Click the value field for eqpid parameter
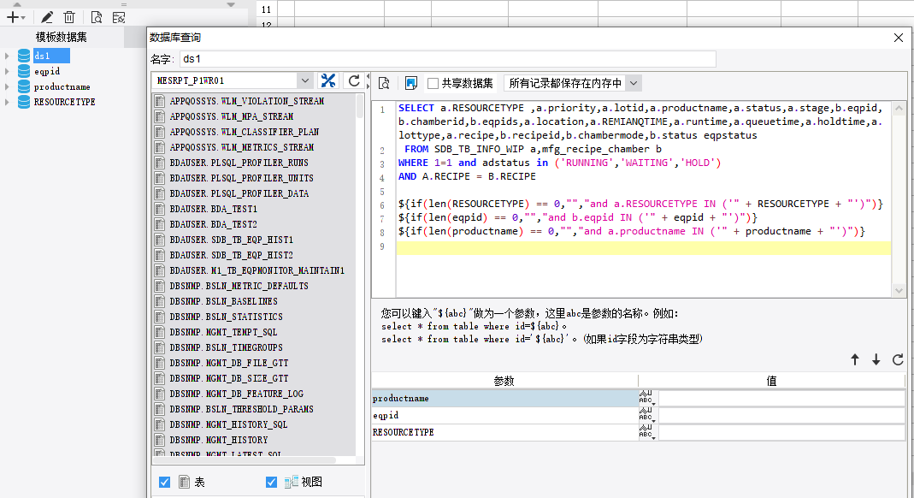The width and height of the screenshot is (914, 498). pos(781,415)
